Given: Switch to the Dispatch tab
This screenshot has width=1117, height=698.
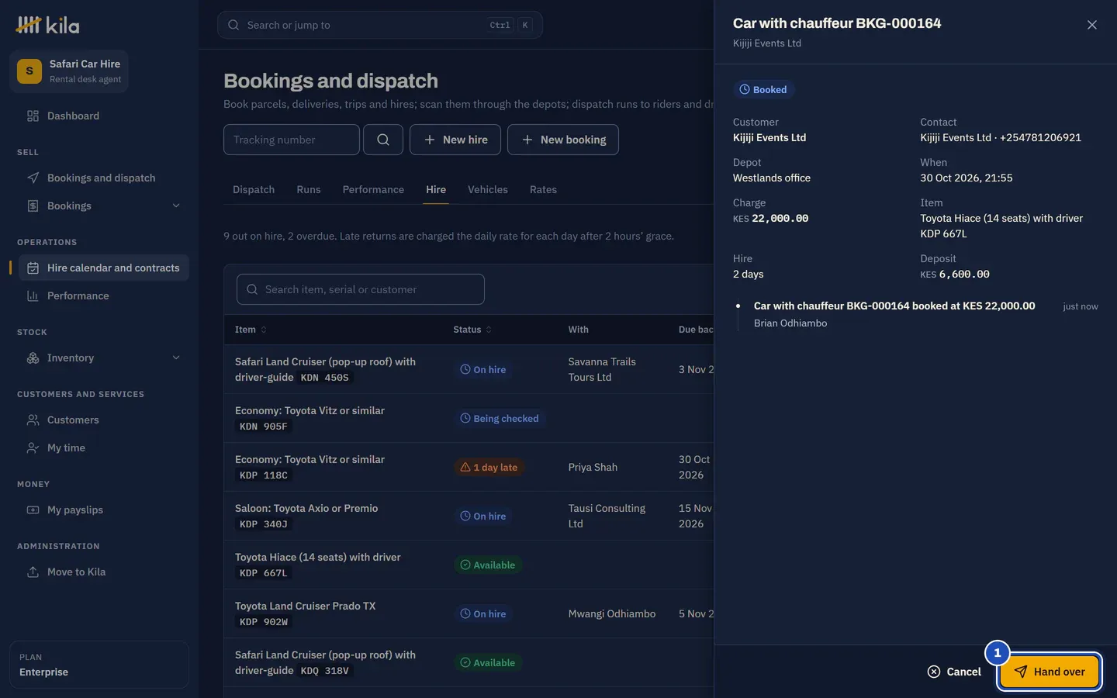Looking at the screenshot, I should [254, 189].
